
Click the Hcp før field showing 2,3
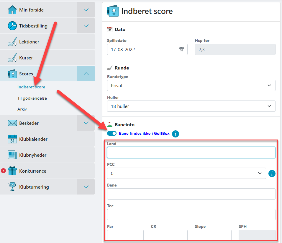click(x=235, y=49)
